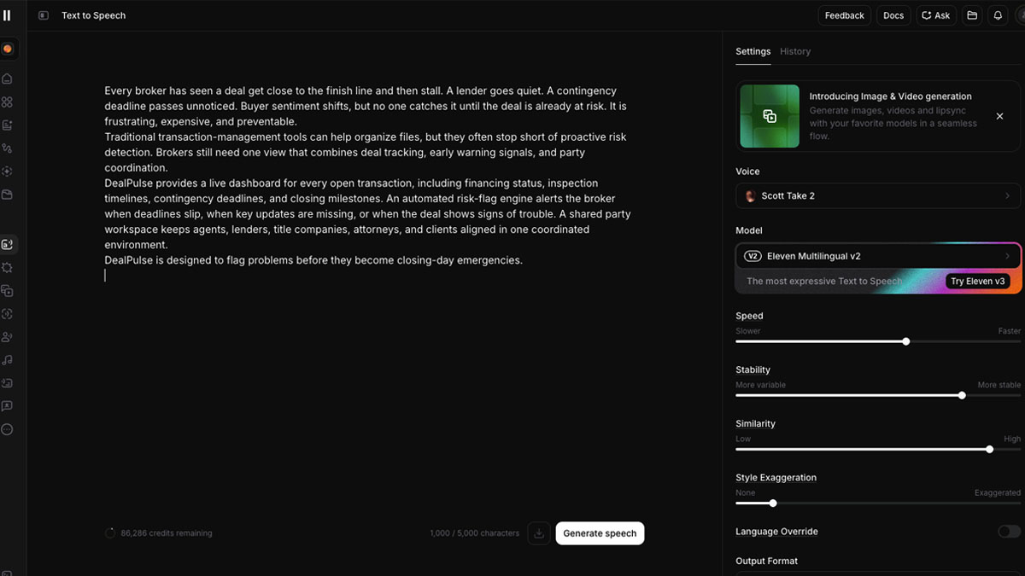
Task: Expand voice options via chevron arrow
Action: coord(1007,195)
